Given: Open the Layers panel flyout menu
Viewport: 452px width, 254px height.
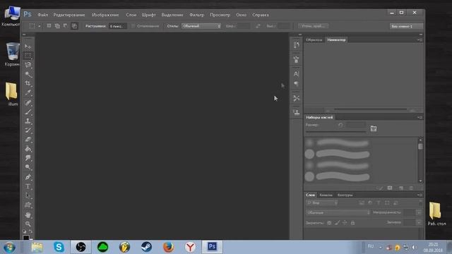Looking at the screenshot, I should [420, 195].
